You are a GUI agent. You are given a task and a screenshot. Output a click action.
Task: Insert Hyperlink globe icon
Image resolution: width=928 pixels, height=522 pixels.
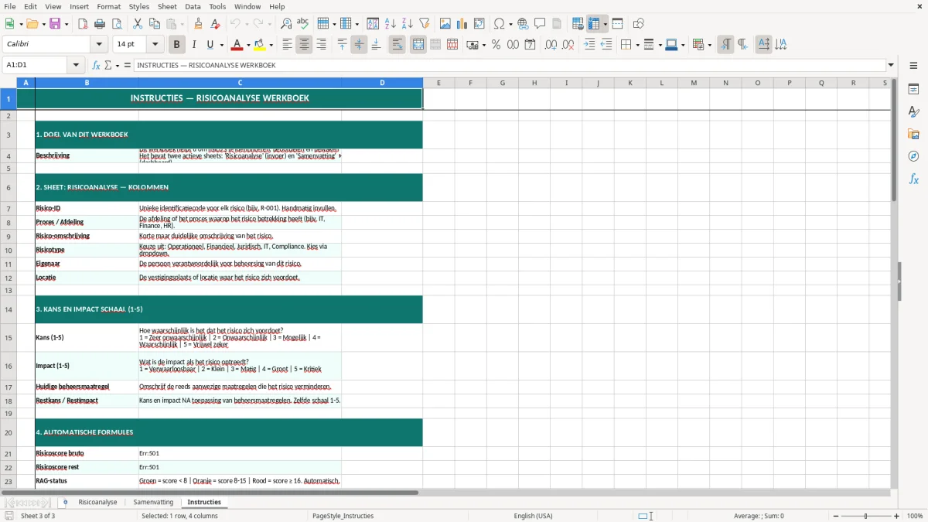tap(523, 24)
